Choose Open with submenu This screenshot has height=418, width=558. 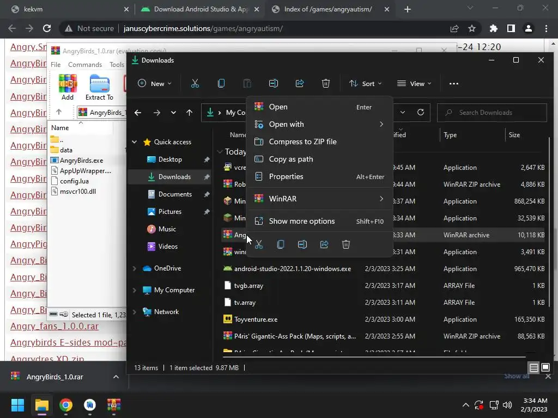pyautogui.click(x=319, y=125)
